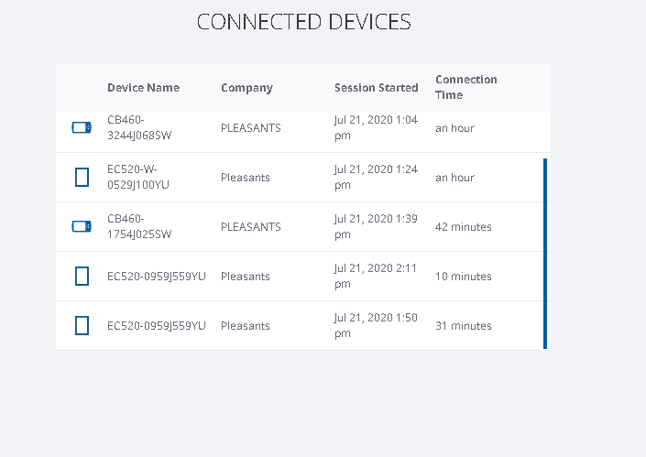Click device icon for 10 minutes session
646x457 pixels.
point(82,276)
